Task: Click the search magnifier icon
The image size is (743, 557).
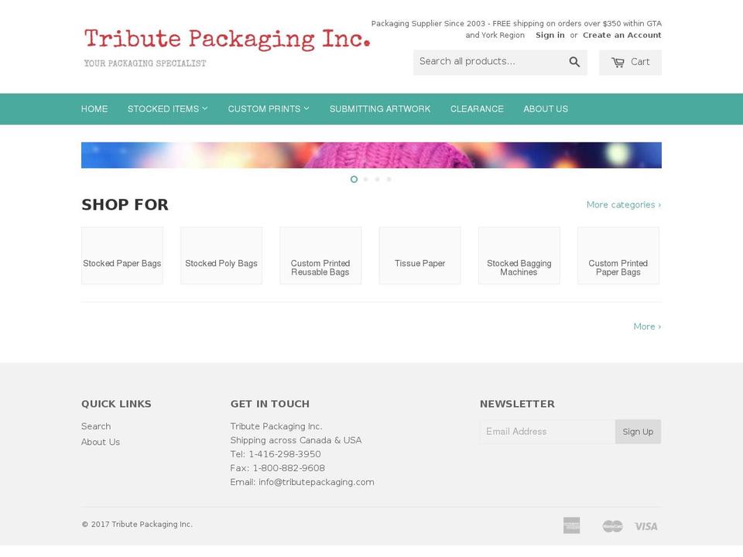Action: coord(574,61)
